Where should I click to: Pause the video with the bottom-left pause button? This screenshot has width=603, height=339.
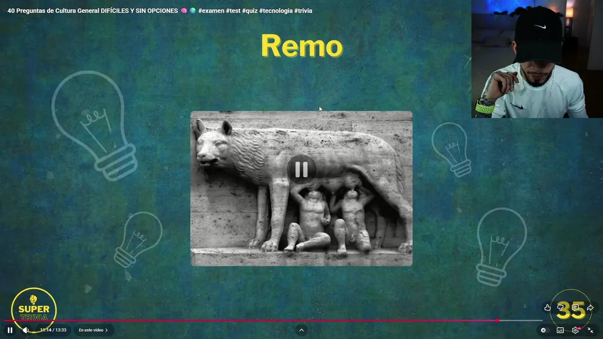10,330
